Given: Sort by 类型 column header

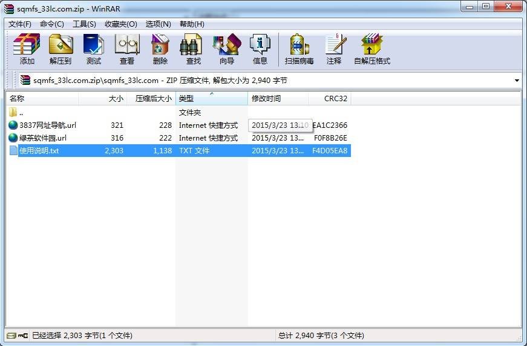Looking at the screenshot, I should (x=212, y=98).
